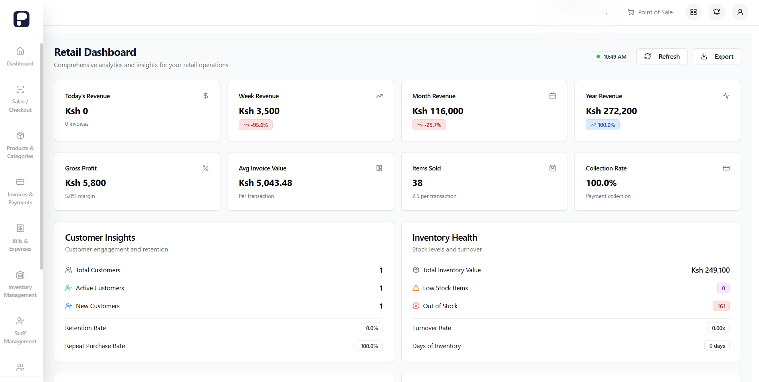Click the Point of Sale cart icon
The image size is (759, 382).
(x=630, y=12)
